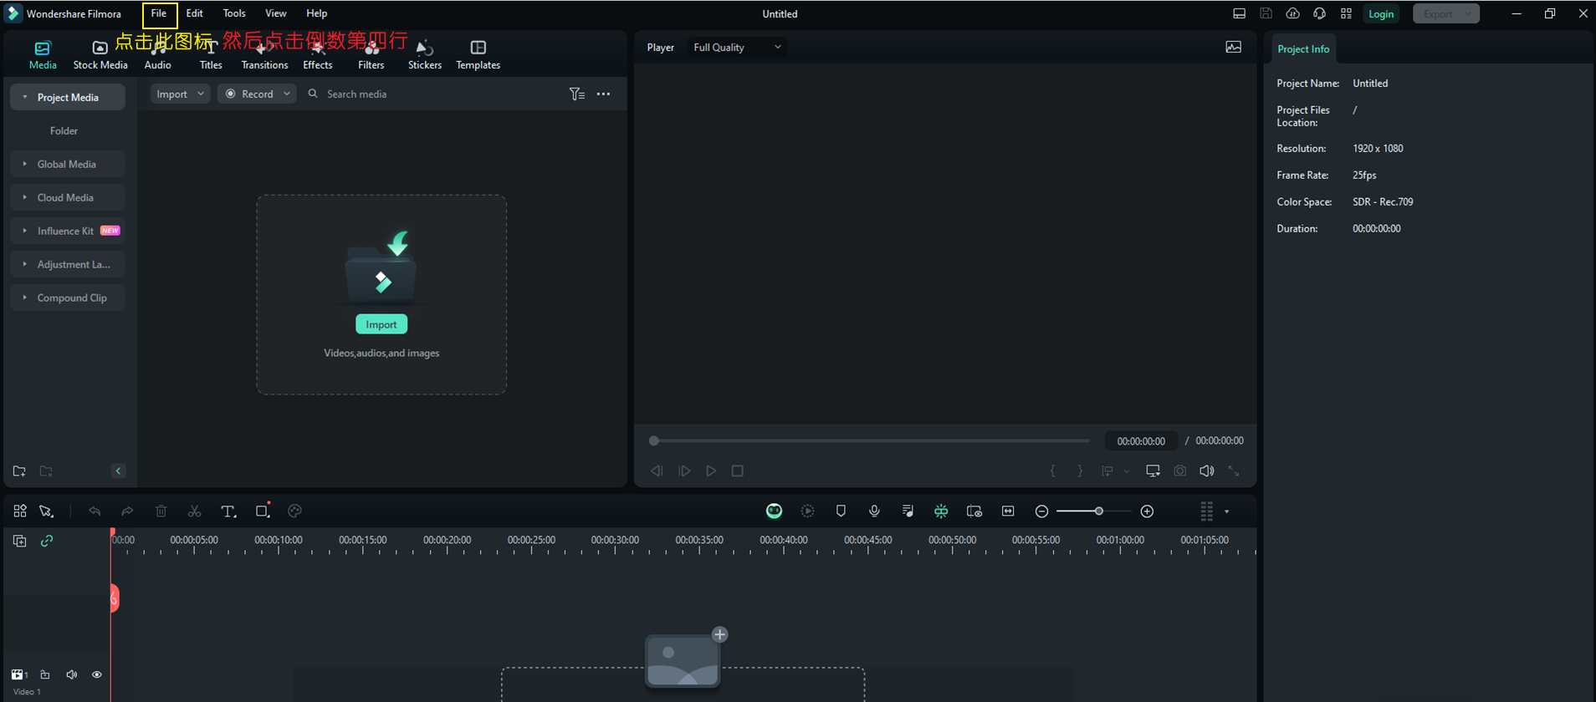Toggle player fullscreen expand icon

[x=1234, y=471]
